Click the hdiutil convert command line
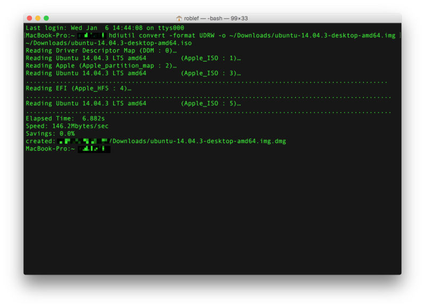This screenshot has height=308, width=425. tap(212, 35)
